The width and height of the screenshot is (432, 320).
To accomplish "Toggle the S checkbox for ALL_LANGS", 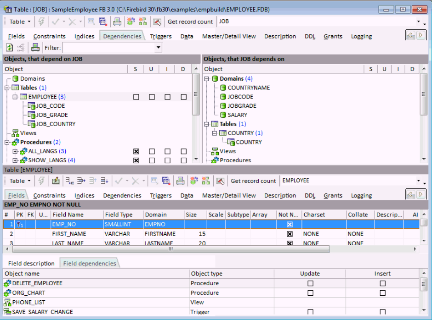I will (x=136, y=151).
